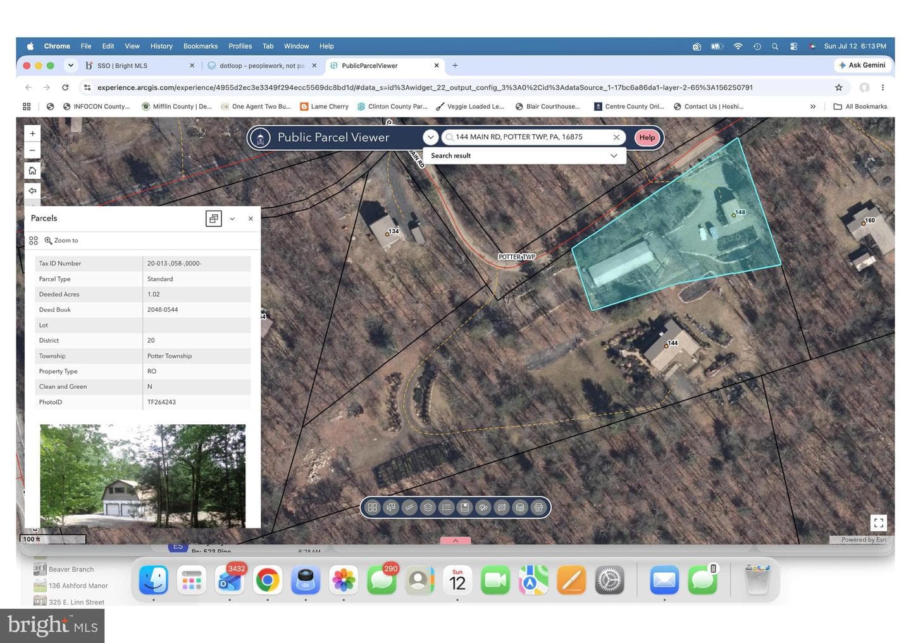Open the draw tool widget
This screenshot has width=911, height=643.
(x=483, y=507)
